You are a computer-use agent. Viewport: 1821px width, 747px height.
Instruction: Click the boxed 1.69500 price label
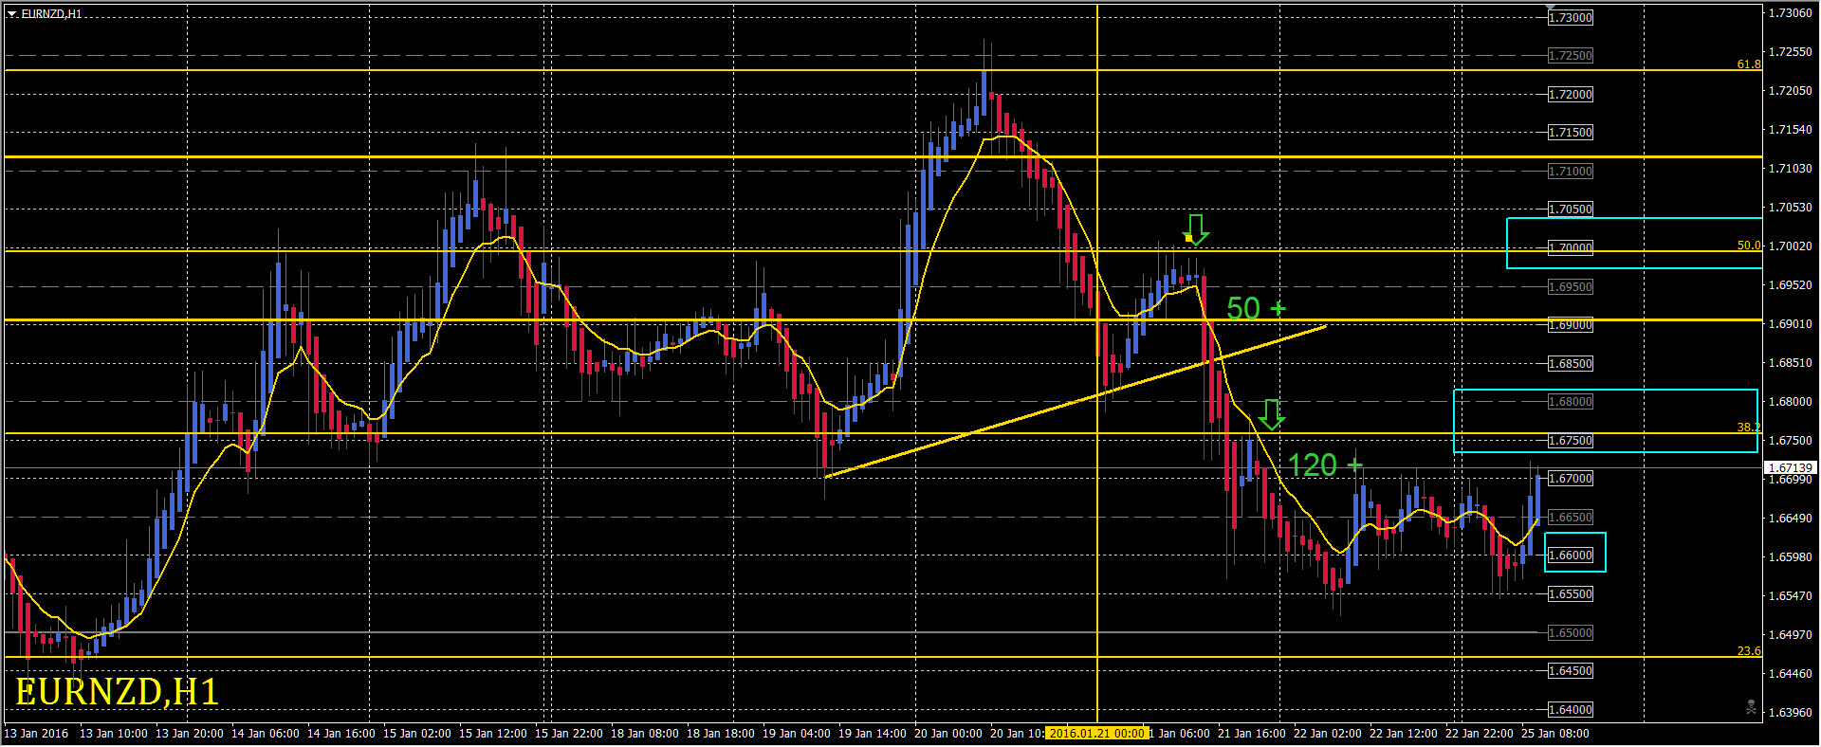tap(1571, 286)
